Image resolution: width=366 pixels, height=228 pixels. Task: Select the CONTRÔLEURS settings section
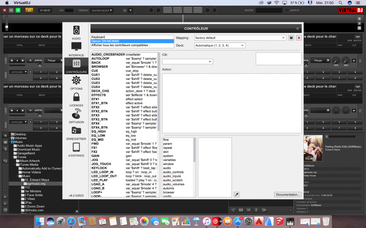pos(76,66)
